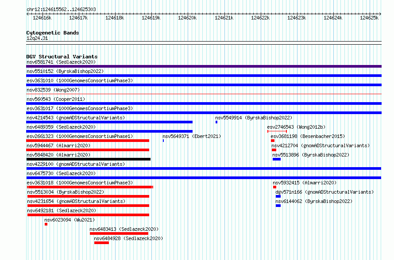The image size is (394, 260).
Task: Select the red nsv4212704 feature bar
Action: 274,150
